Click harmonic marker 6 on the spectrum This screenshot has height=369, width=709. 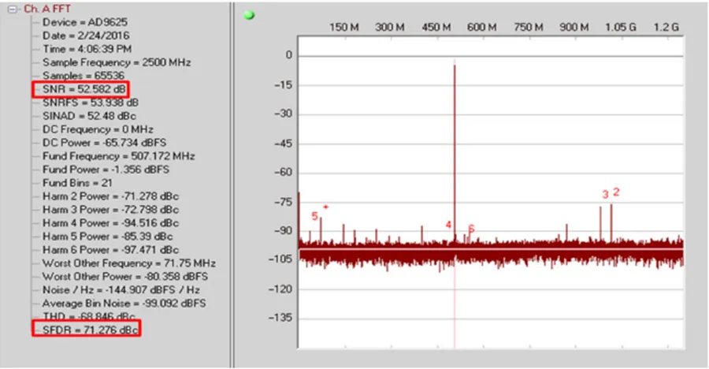pyautogui.click(x=471, y=229)
